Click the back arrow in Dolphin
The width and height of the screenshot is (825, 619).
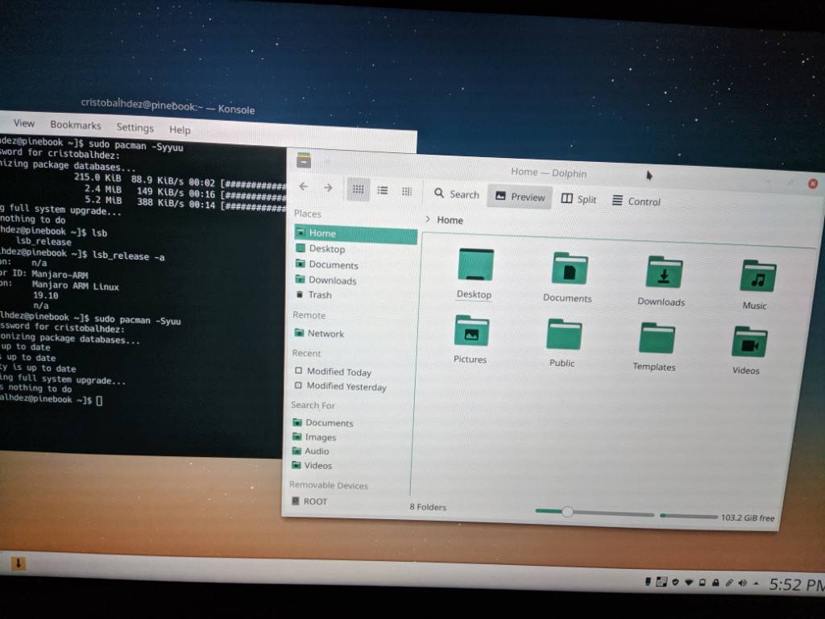click(x=303, y=187)
